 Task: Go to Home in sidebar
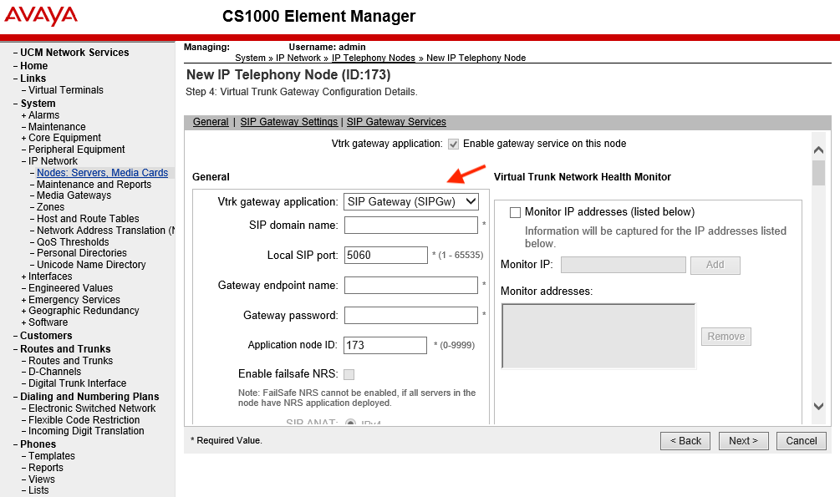33,66
